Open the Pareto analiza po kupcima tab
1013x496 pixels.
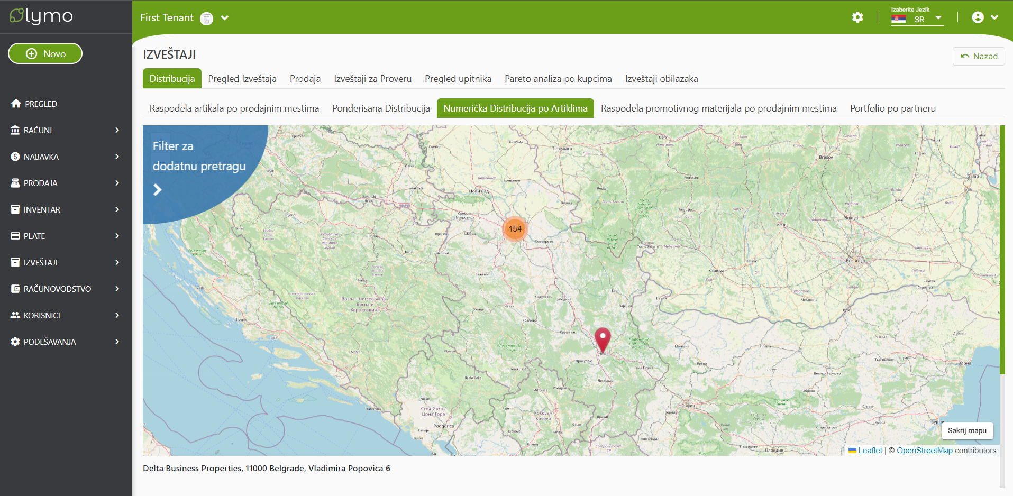[558, 79]
